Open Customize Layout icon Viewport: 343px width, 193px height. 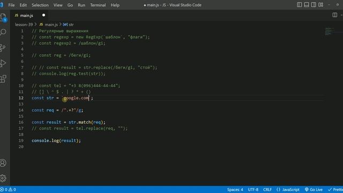(x=320, y=5)
